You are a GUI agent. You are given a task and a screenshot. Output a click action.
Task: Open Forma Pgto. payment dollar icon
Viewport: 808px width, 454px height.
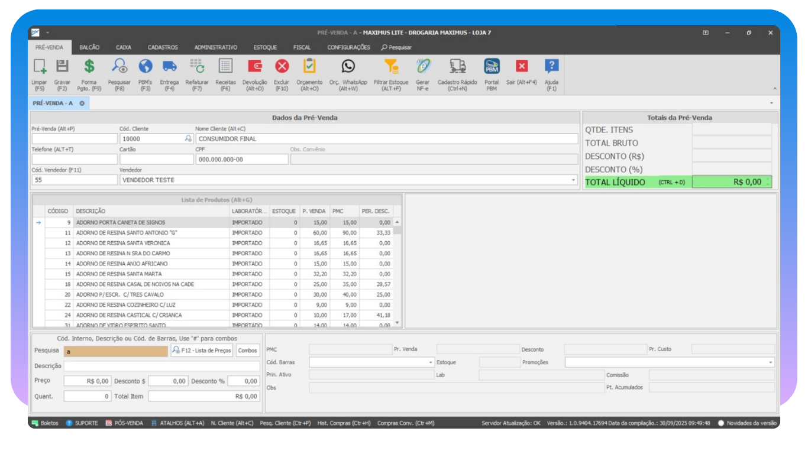point(89,67)
